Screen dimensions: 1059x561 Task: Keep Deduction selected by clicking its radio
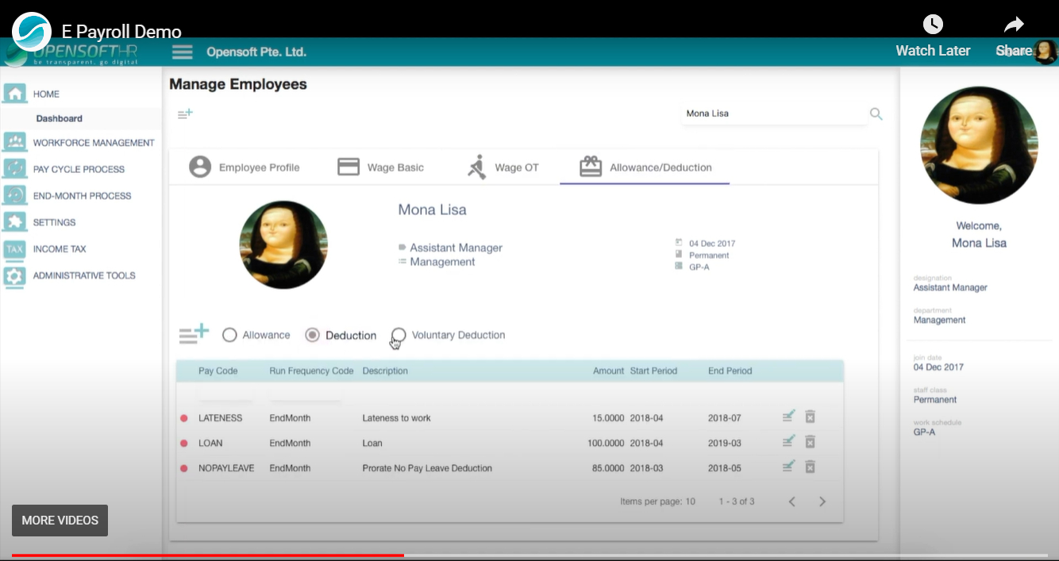point(311,335)
